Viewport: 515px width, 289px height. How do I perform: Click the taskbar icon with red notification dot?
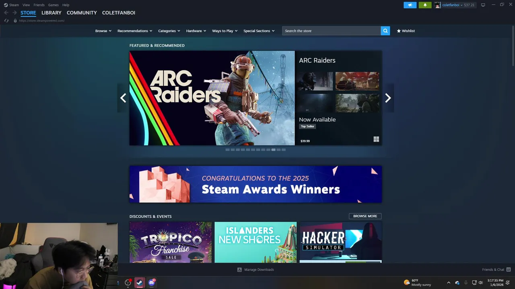[128, 283]
